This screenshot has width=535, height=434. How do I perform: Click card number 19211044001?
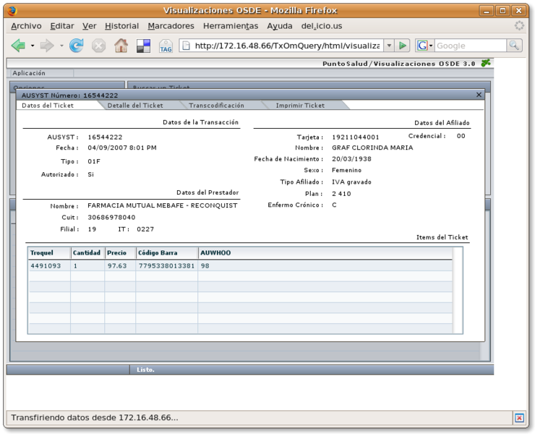[356, 137]
